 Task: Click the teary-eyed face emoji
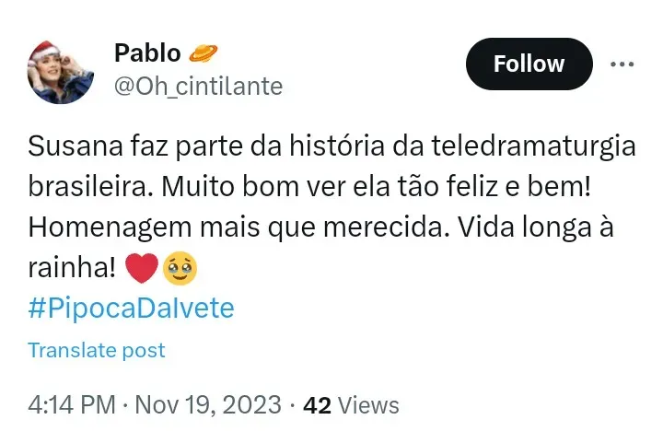pyautogui.click(x=179, y=268)
